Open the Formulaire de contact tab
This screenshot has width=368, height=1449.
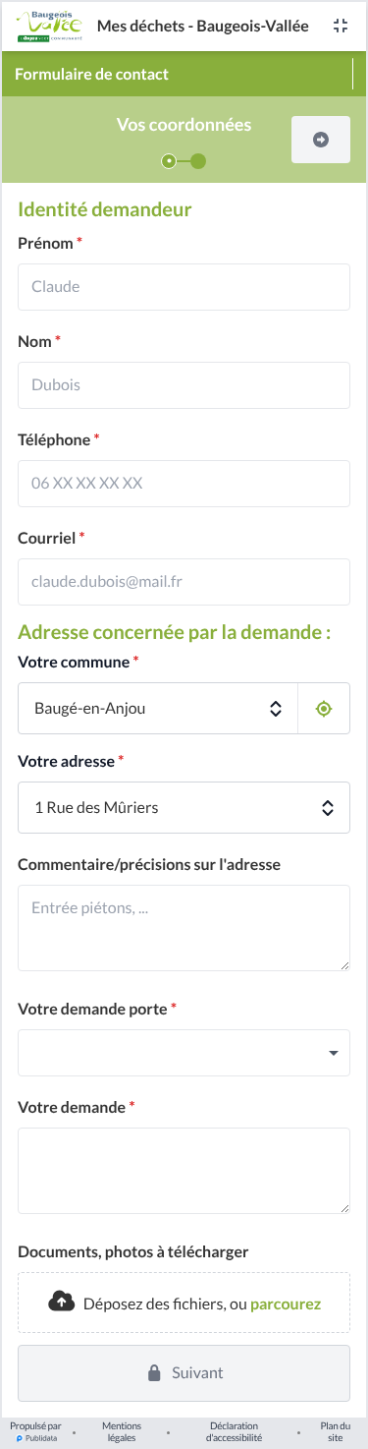91,75
